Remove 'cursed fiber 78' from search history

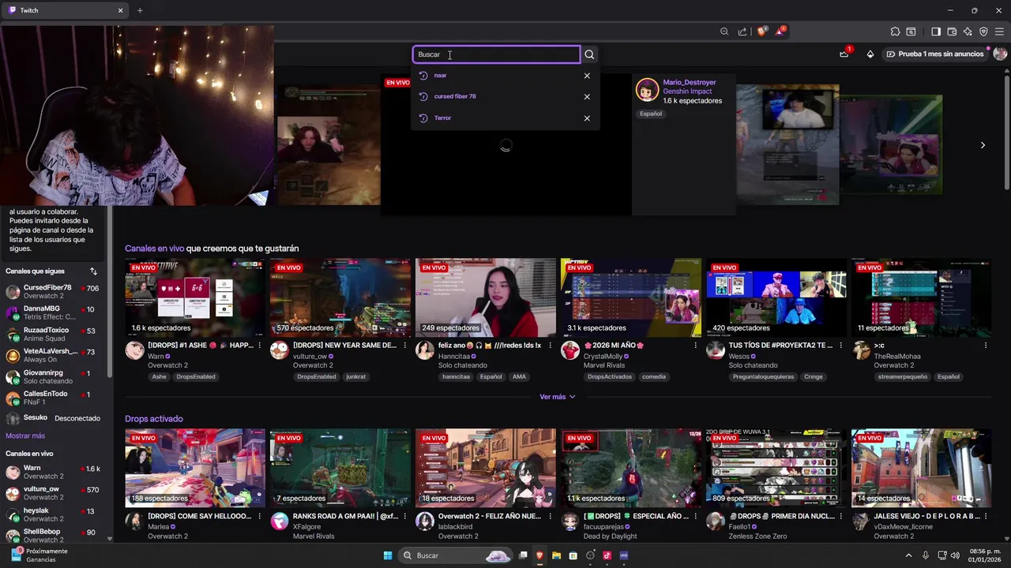tap(587, 96)
